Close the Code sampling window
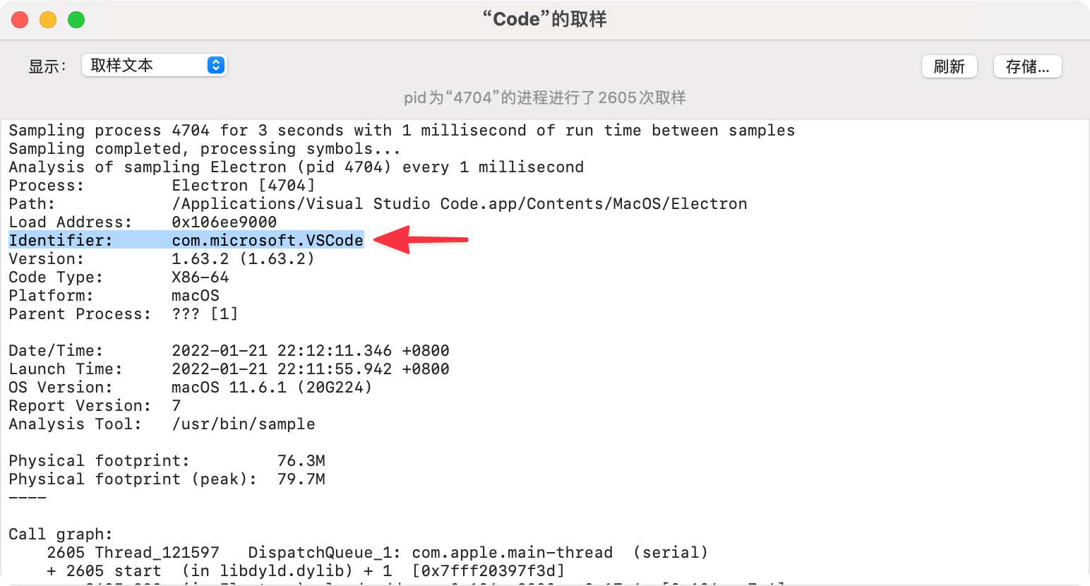1090x586 pixels. (x=20, y=20)
